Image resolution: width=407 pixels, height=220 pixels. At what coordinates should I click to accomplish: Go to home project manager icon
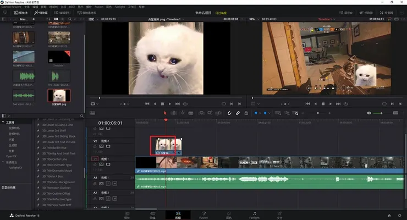tap(389, 215)
